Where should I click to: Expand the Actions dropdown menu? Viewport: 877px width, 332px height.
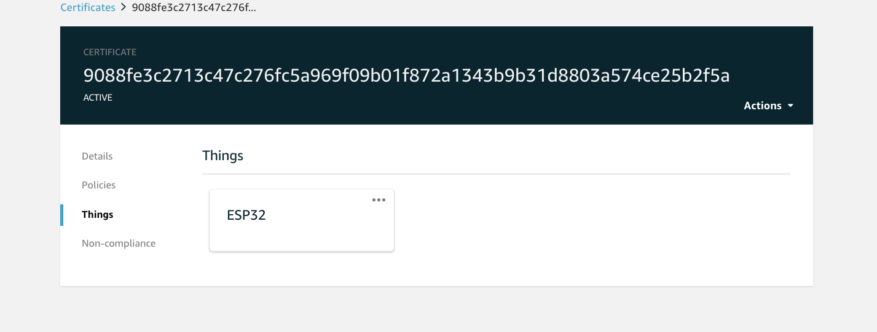coord(769,106)
